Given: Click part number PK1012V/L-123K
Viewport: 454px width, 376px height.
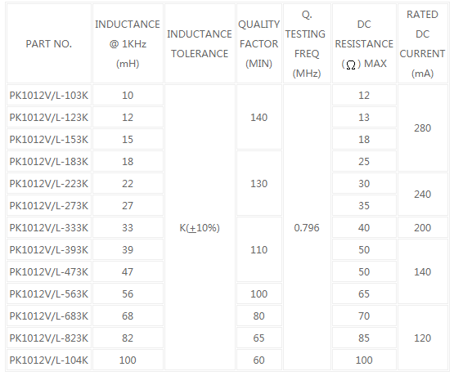Looking at the screenshot, I should 49,117.
